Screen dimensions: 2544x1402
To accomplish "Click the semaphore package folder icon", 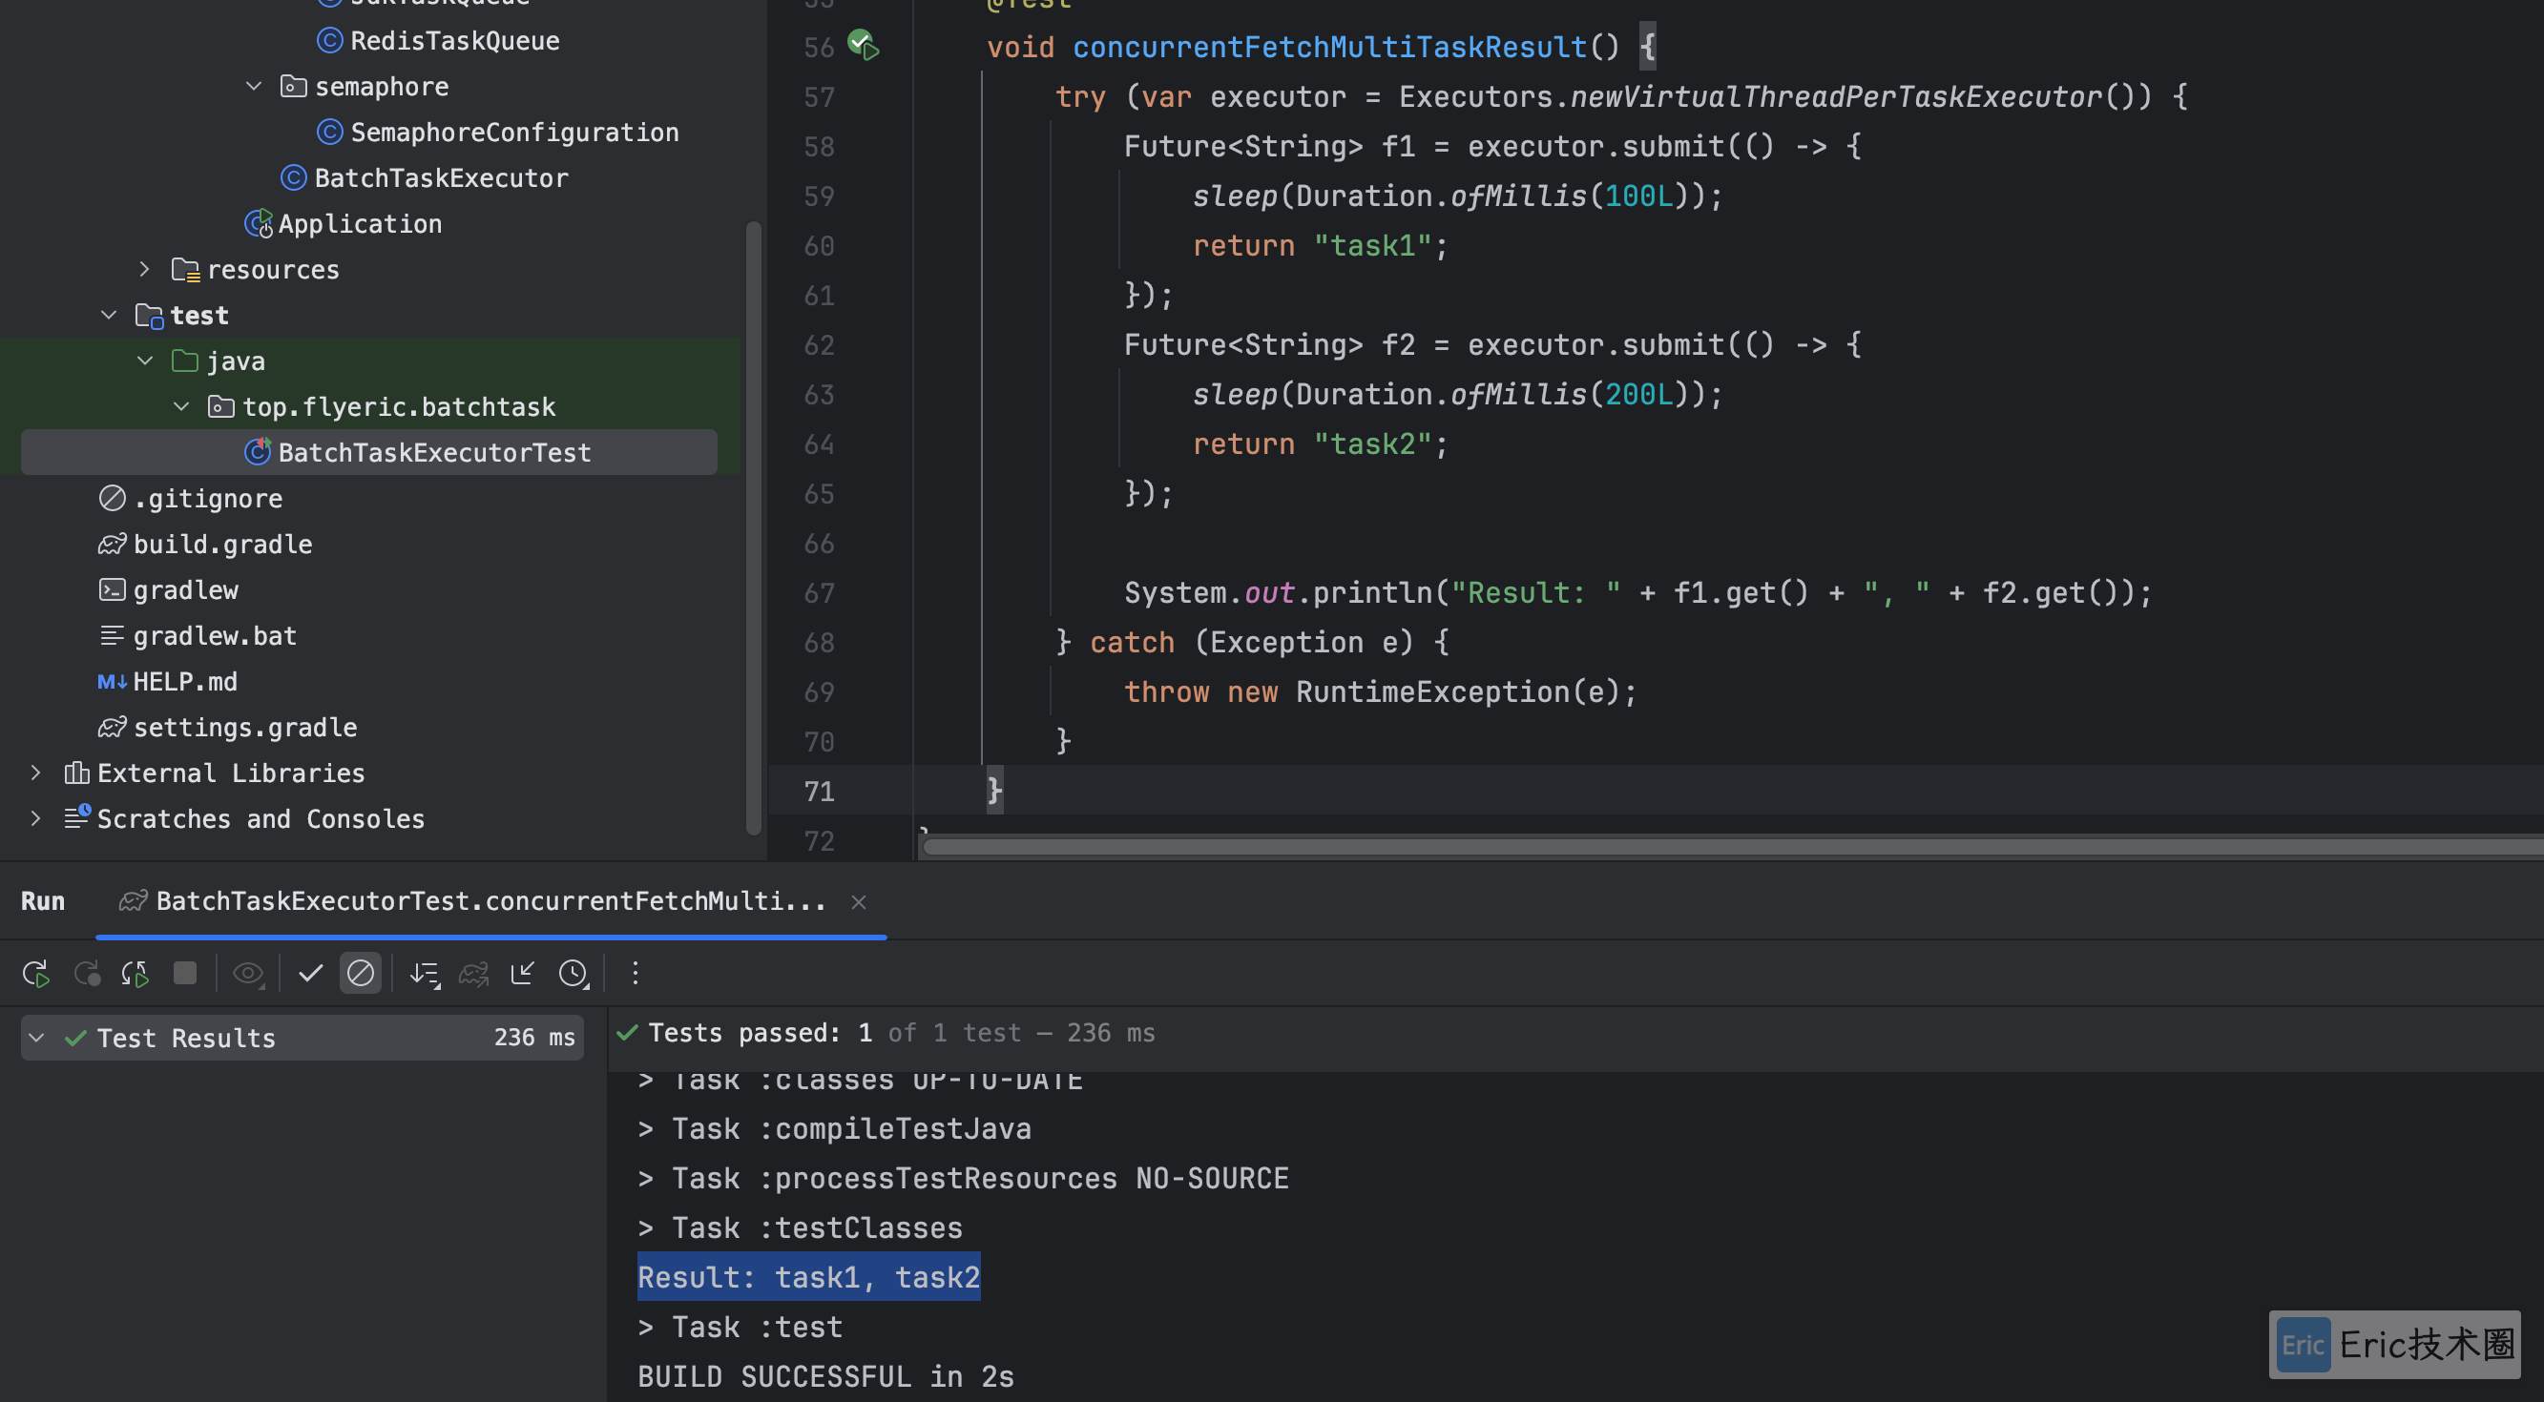I will pos(293,86).
